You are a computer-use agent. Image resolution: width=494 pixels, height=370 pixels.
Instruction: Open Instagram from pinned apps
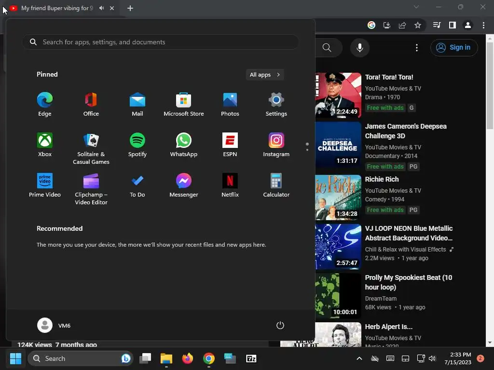pyautogui.click(x=276, y=145)
